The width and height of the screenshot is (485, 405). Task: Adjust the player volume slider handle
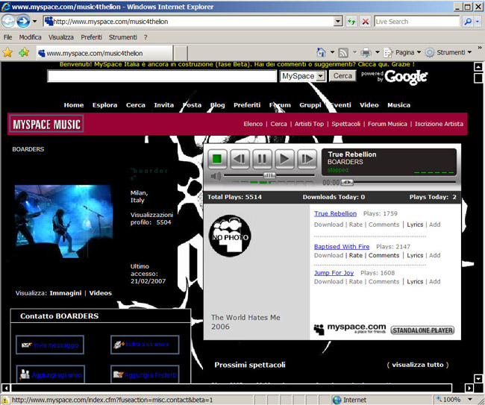269,175
